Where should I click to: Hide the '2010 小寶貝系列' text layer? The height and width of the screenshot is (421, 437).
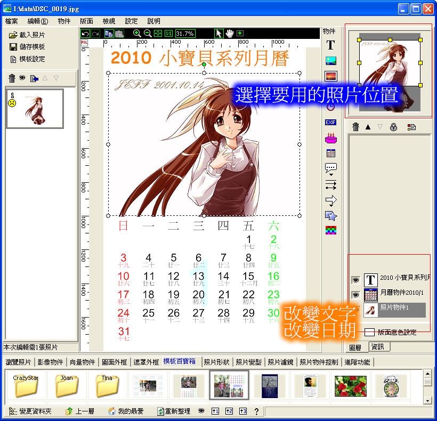coord(355,280)
